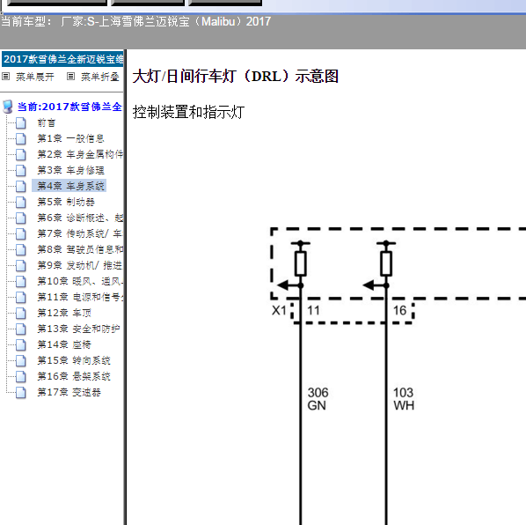
Task: Click the page icon beside 前言
Action: tap(21, 123)
